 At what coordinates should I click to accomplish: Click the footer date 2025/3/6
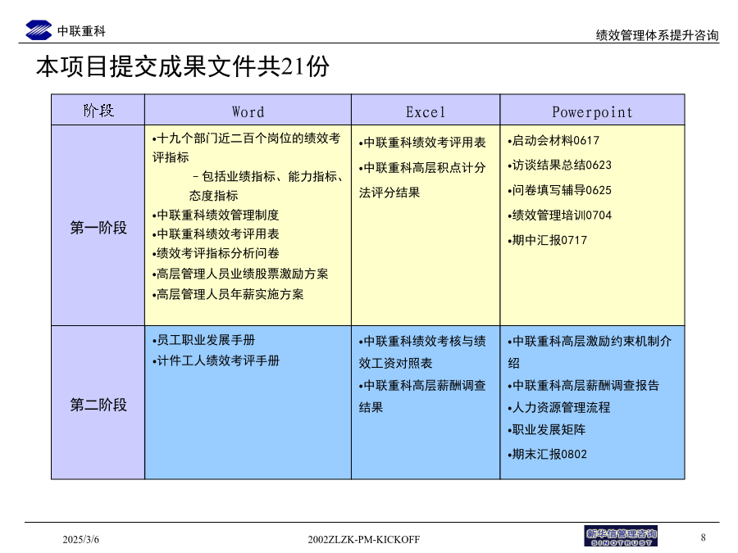pos(81,539)
